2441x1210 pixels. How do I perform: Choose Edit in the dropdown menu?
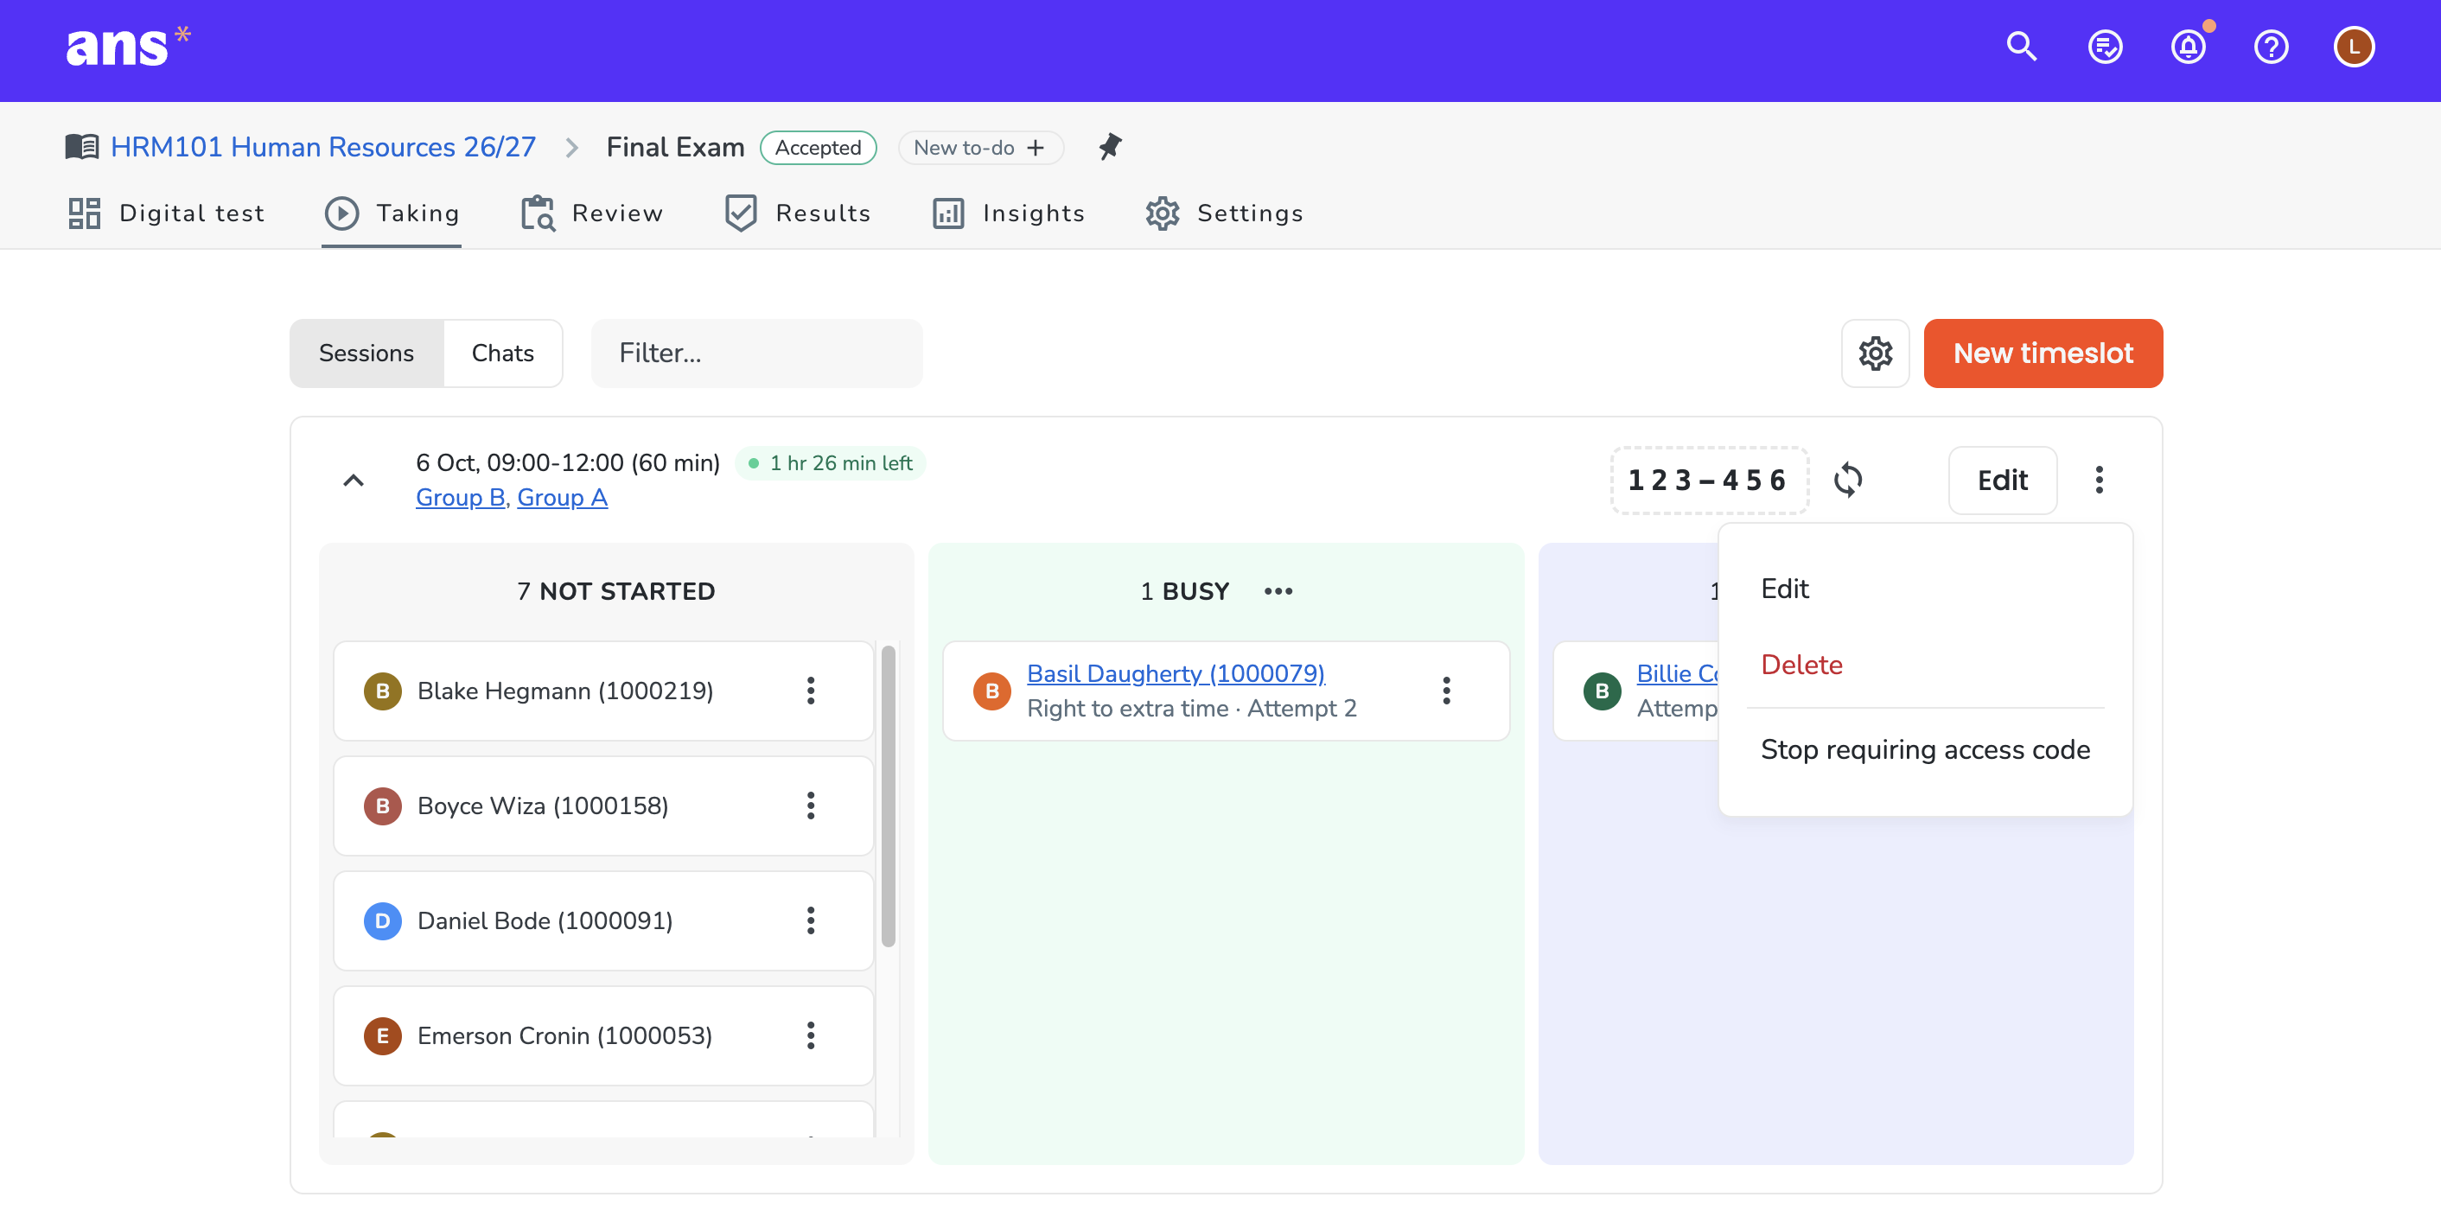point(1925,589)
